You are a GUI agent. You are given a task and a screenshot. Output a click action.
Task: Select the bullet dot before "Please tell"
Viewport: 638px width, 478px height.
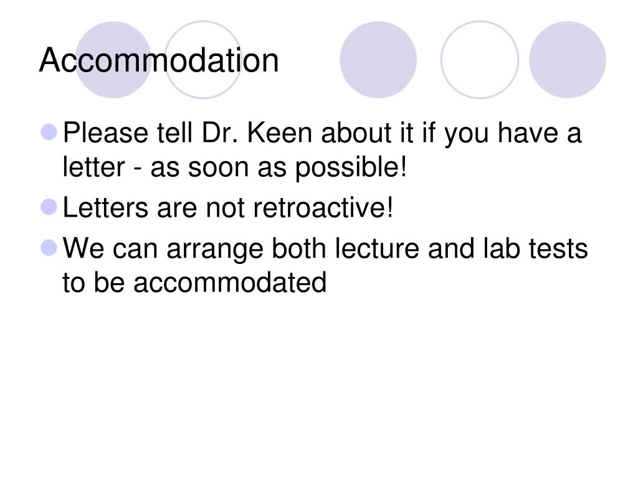tap(49, 132)
